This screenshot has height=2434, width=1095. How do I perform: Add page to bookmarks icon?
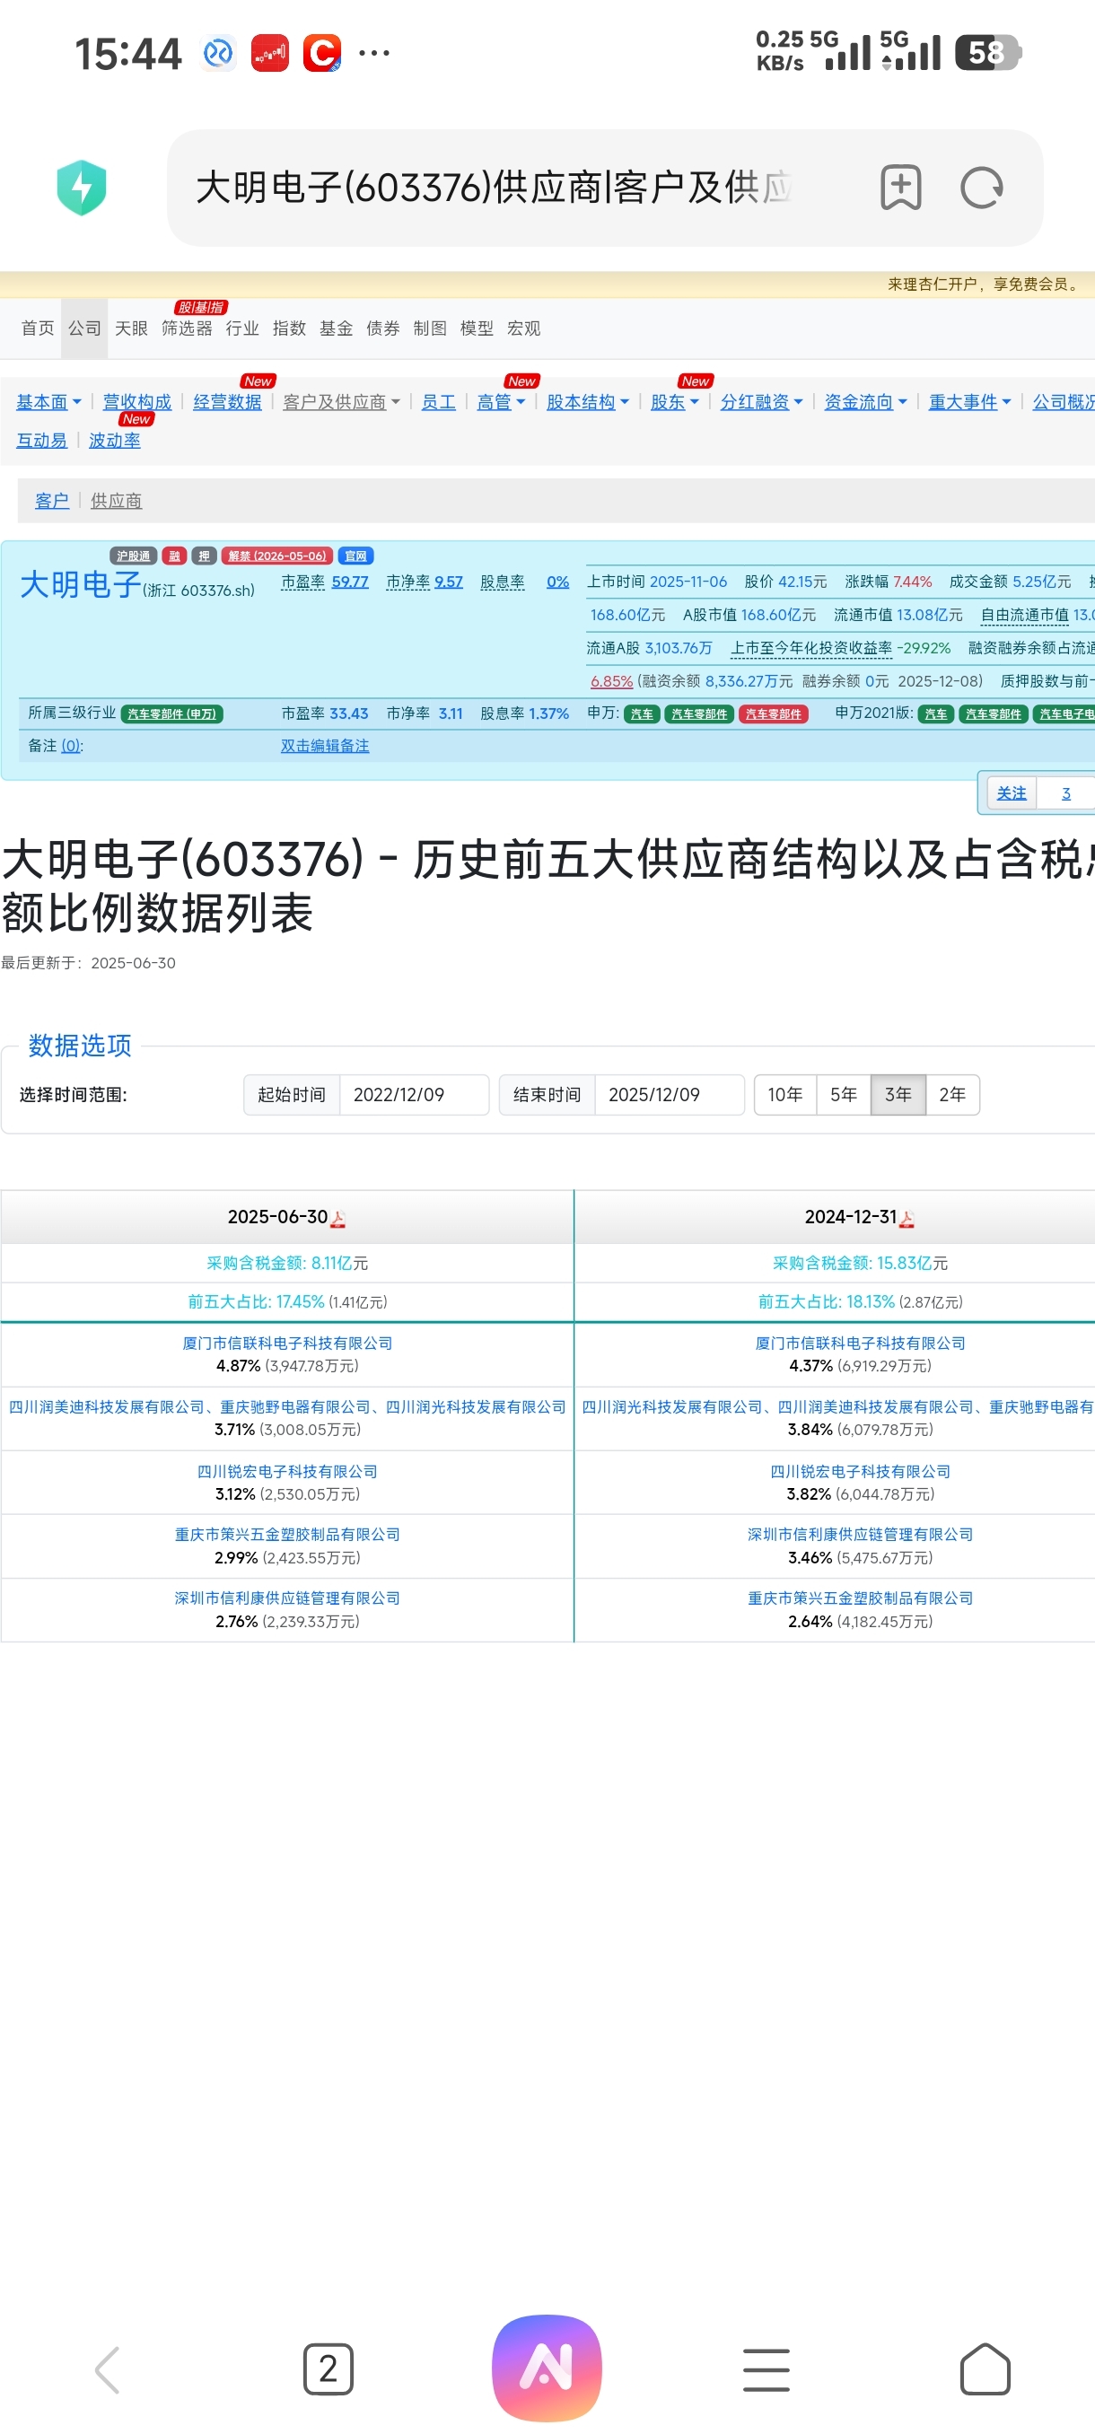coord(900,187)
